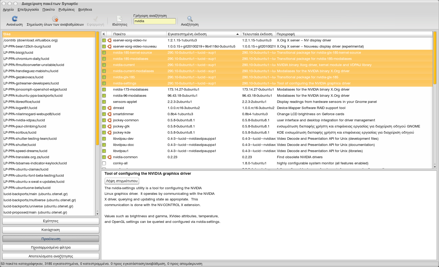The image size is (439, 267).
Task: Open the Αρχείο menu
Action: point(8,10)
